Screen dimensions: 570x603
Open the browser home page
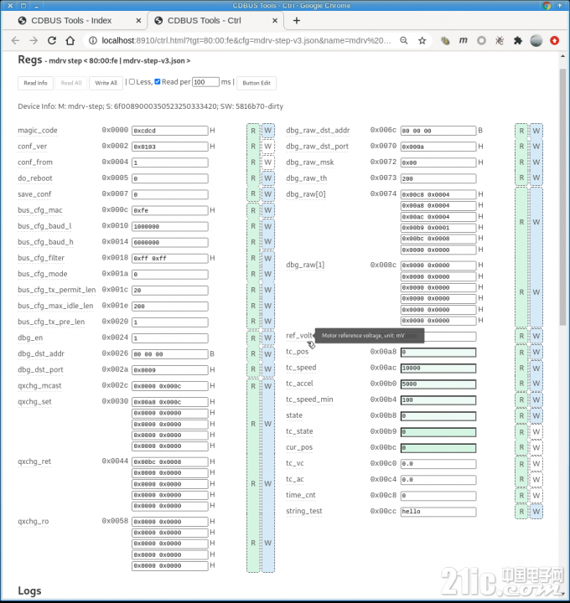pos(70,40)
